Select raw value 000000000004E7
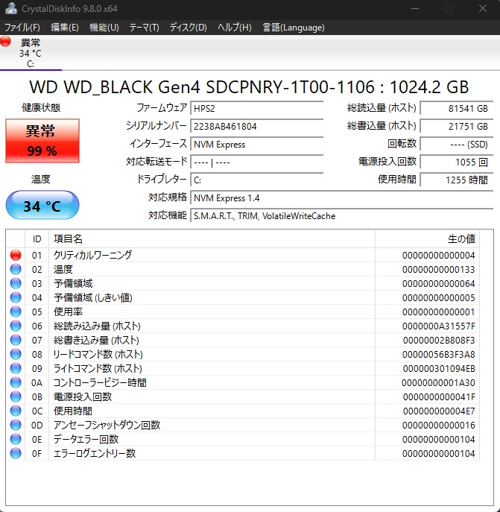The width and height of the screenshot is (500, 512). 439,411
